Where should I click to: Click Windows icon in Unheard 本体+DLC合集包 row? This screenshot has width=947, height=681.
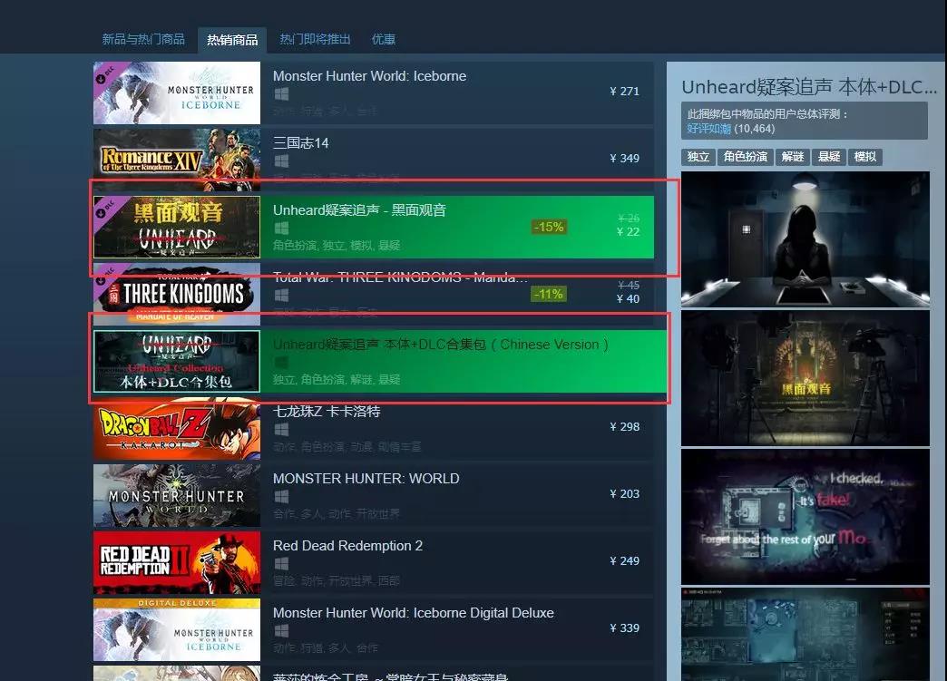[x=281, y=362]
